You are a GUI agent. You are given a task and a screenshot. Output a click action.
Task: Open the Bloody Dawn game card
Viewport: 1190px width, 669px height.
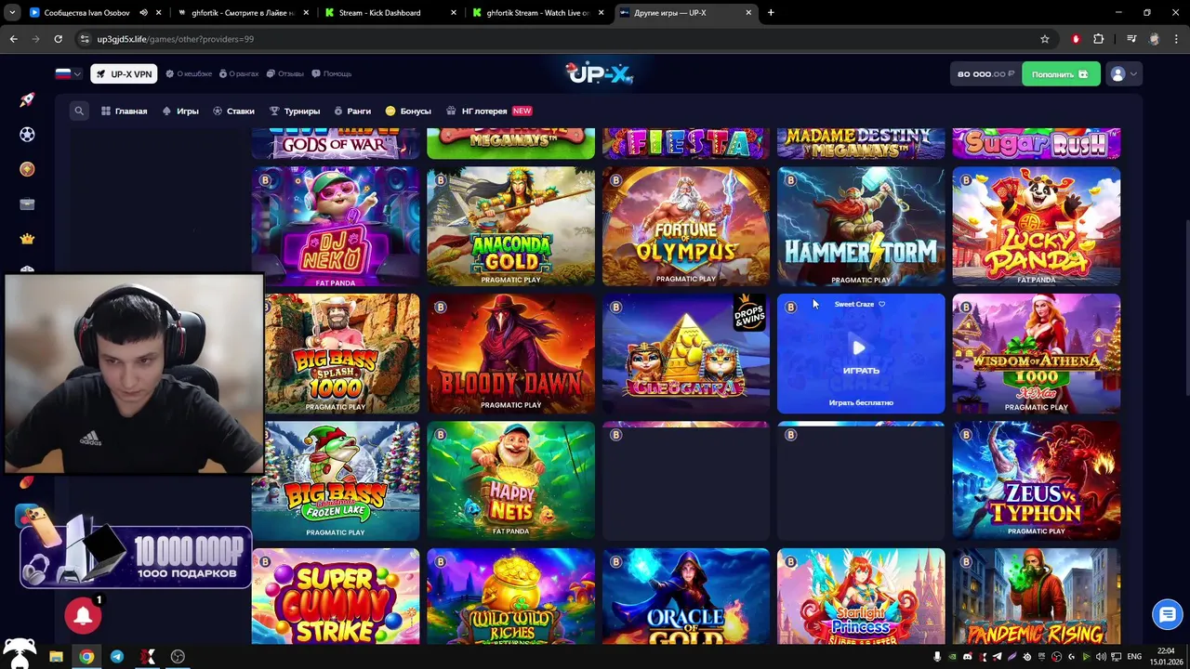tap(510, 354)
